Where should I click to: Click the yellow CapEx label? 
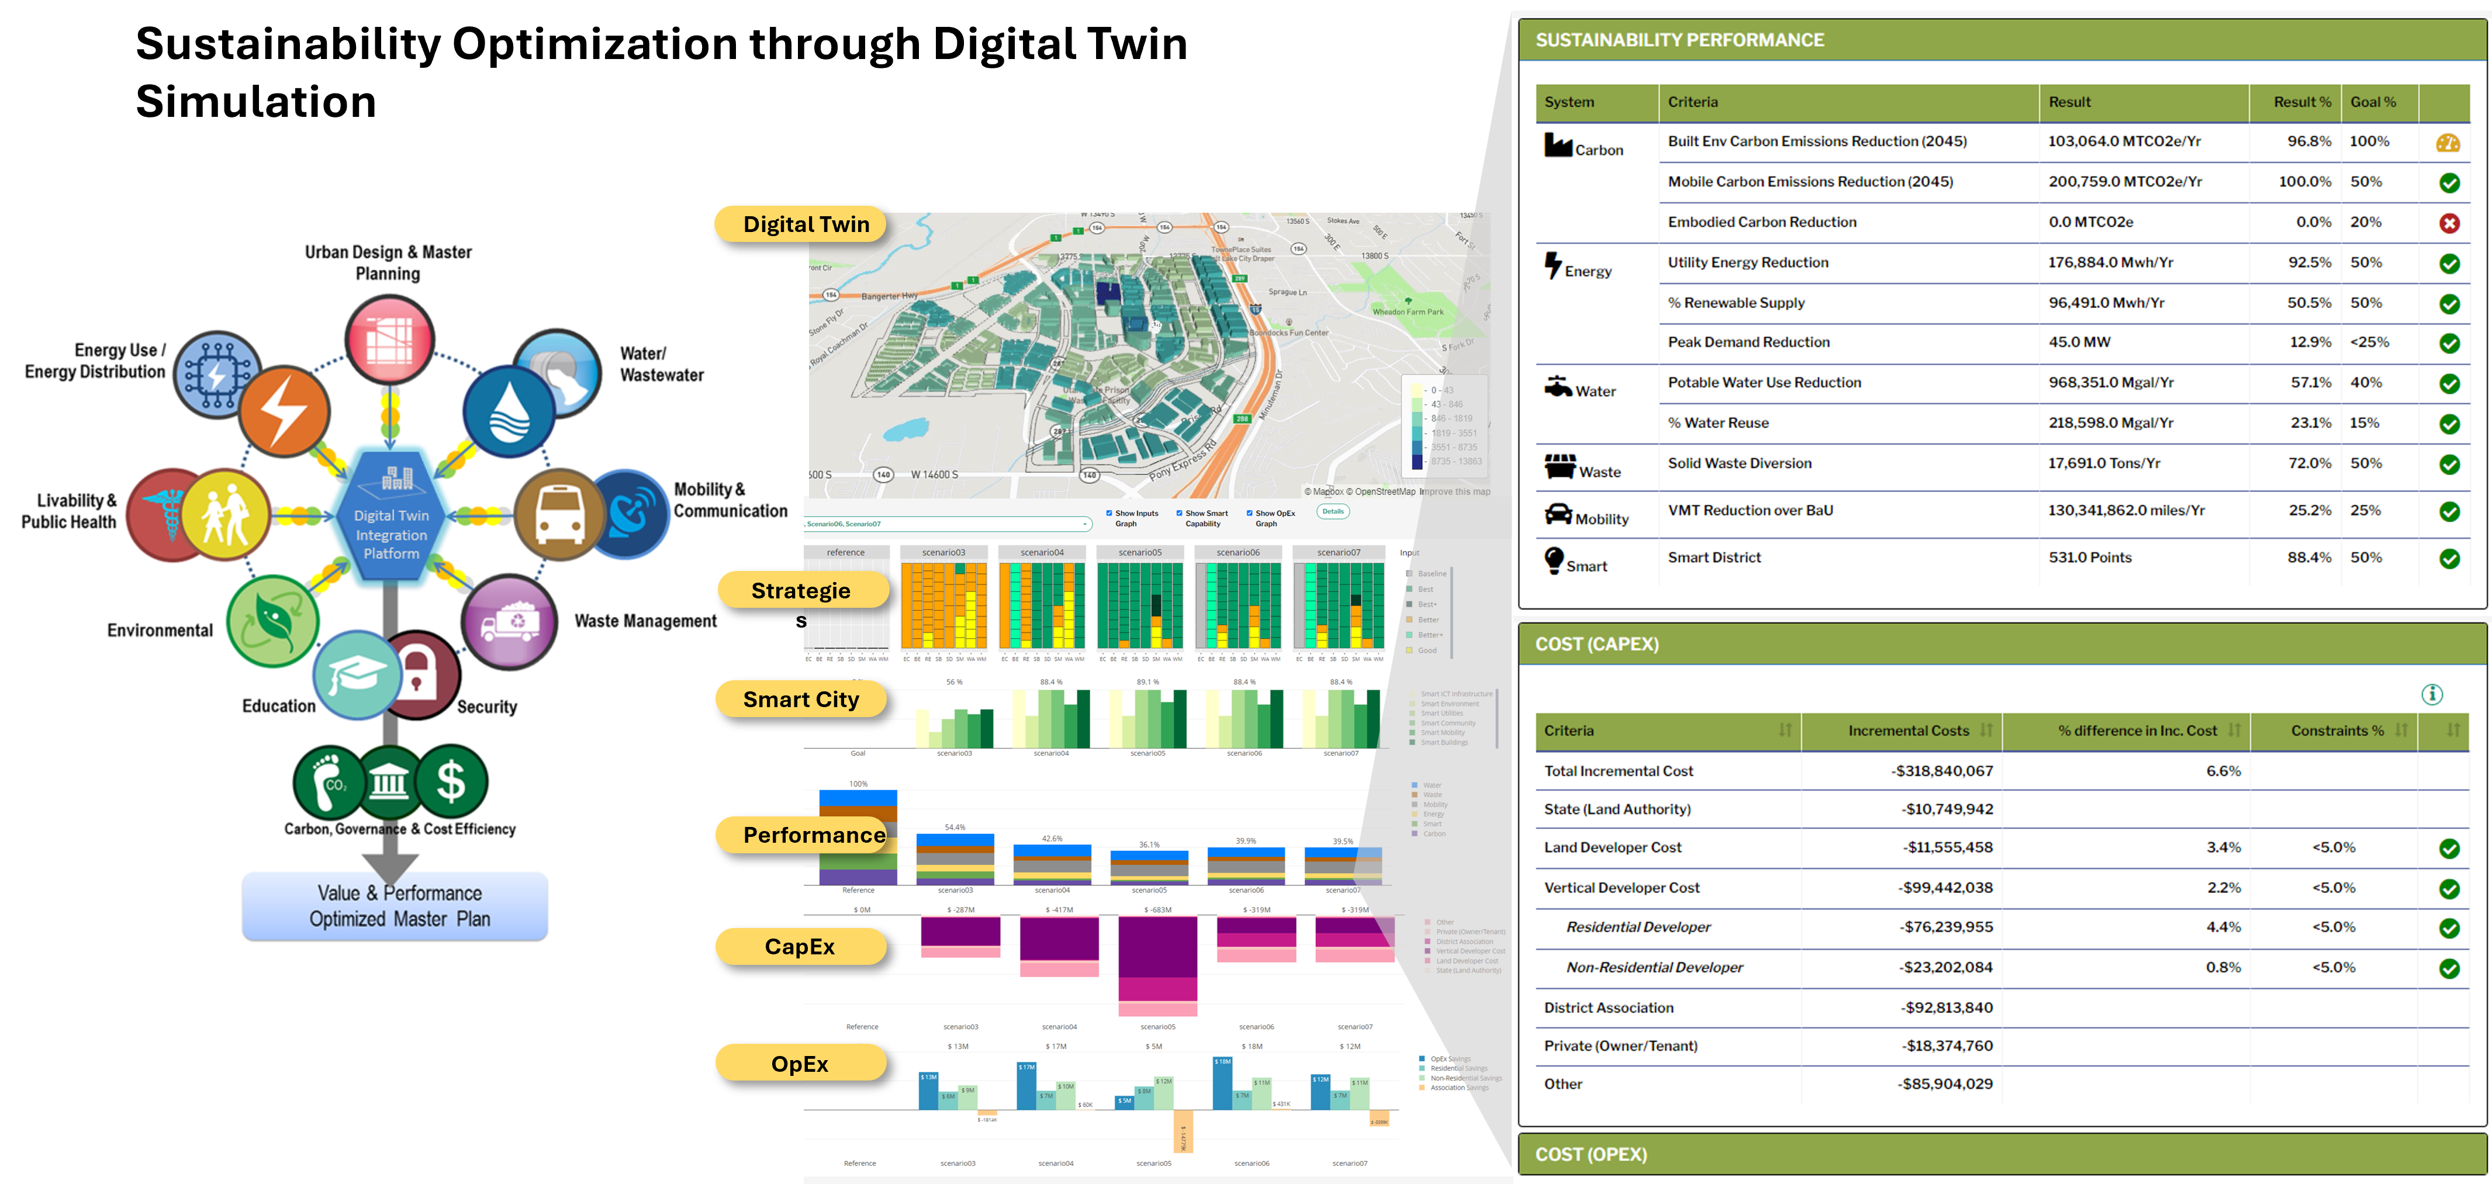click(x=801, y=946)
